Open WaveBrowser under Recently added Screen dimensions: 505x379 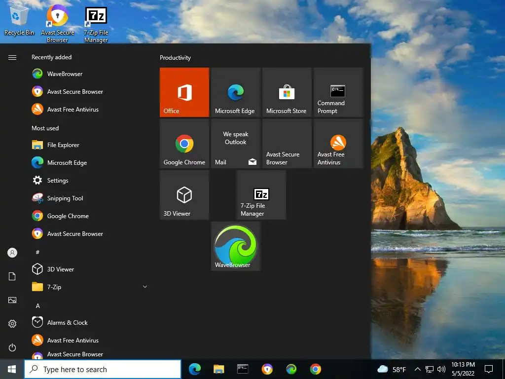click(x=89, y=74)
